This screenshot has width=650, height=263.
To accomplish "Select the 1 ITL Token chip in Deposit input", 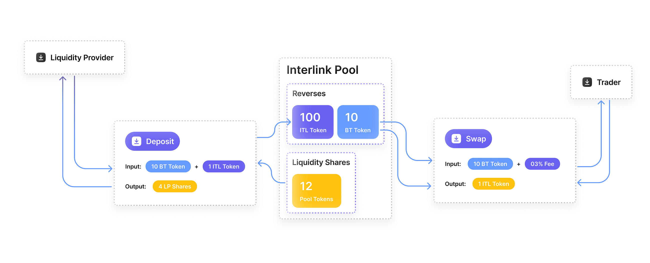I will [224, 166].
